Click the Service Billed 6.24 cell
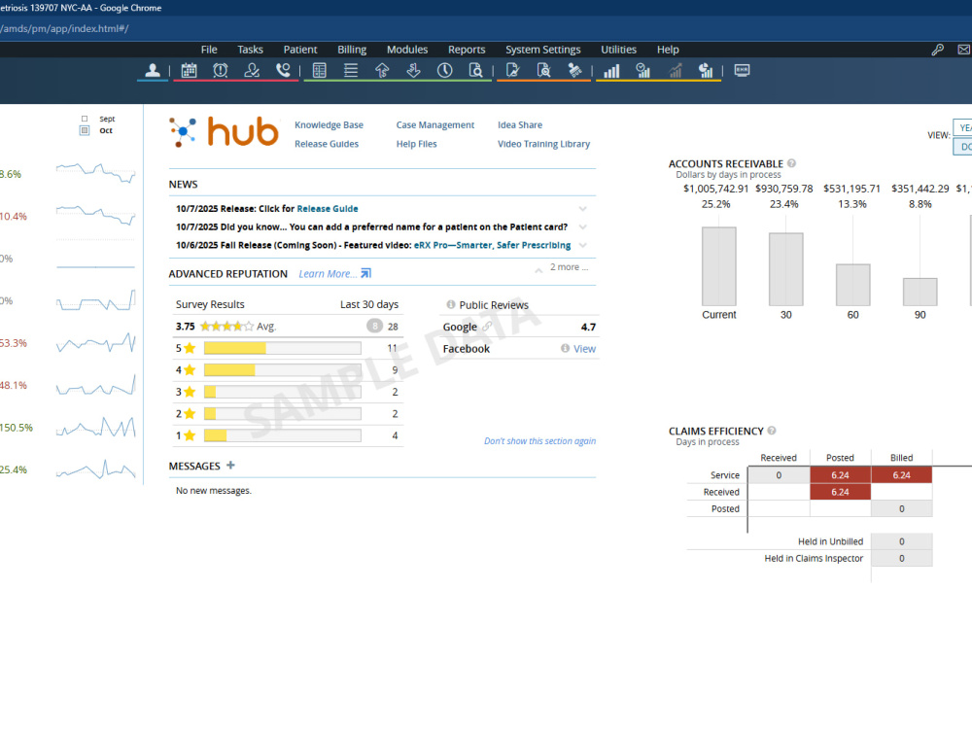 (901, 475)
